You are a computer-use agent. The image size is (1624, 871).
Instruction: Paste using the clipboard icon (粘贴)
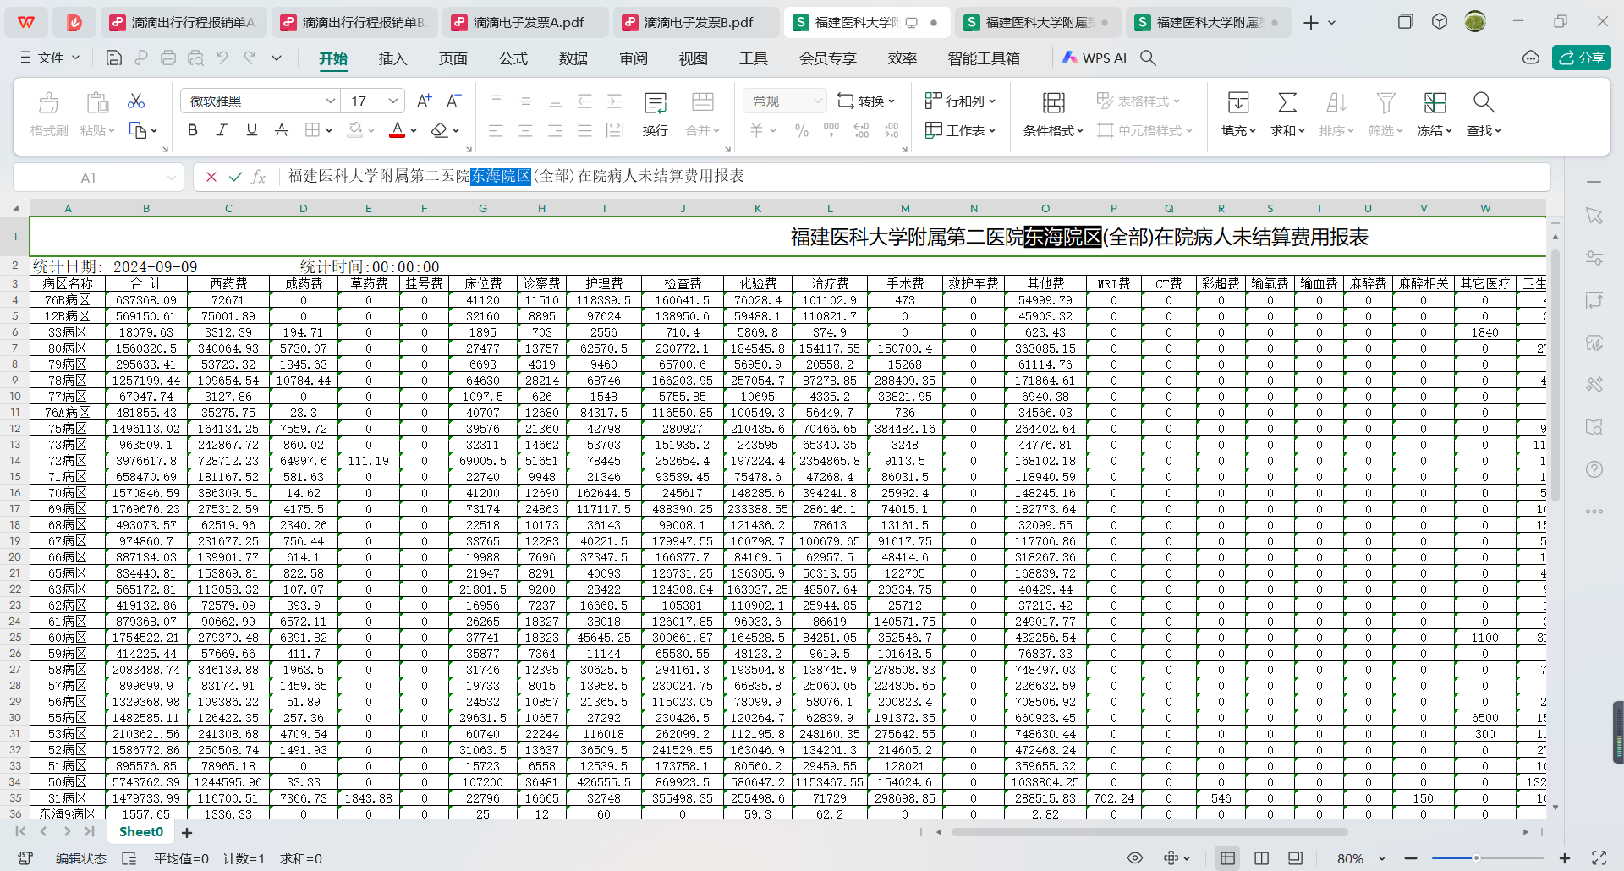coord(97,114)
